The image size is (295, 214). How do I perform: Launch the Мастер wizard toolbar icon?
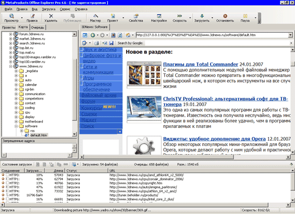95,16
